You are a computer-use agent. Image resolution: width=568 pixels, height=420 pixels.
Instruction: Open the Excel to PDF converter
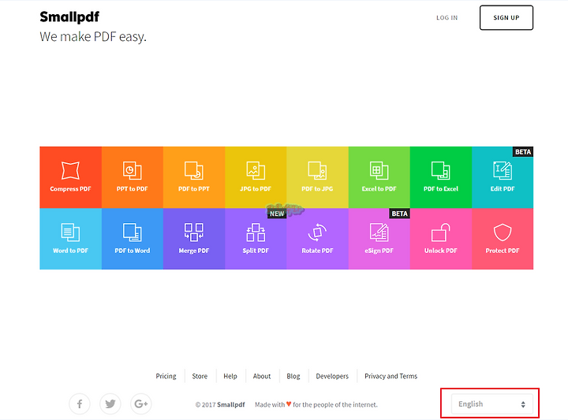pyautogui.click(x=379, y=177)
